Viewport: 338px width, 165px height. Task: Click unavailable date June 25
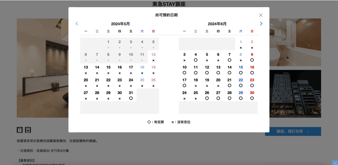[196, 95]
